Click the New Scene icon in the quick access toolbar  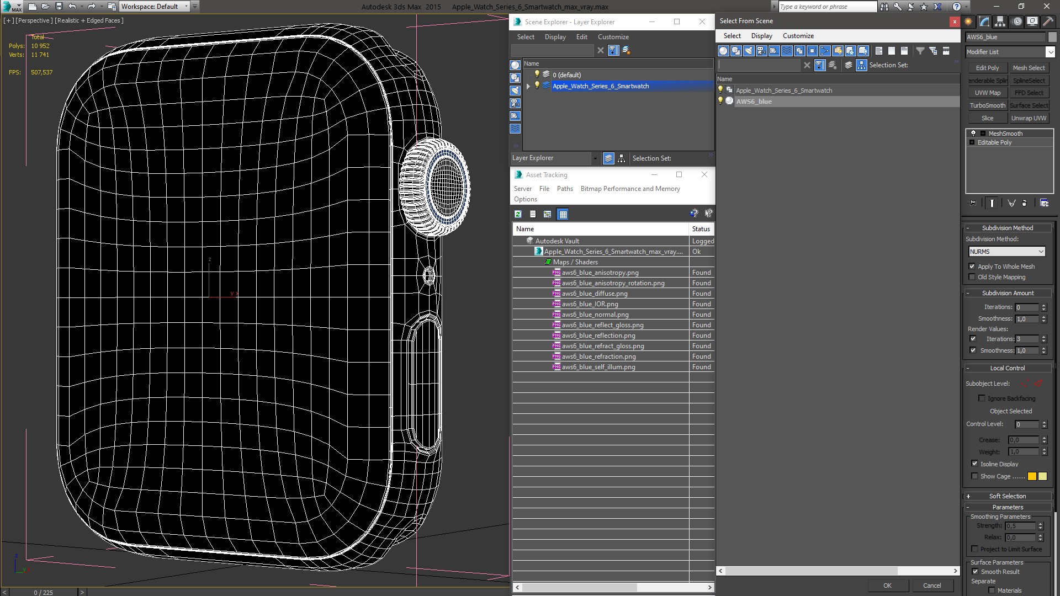pos(32,7)
